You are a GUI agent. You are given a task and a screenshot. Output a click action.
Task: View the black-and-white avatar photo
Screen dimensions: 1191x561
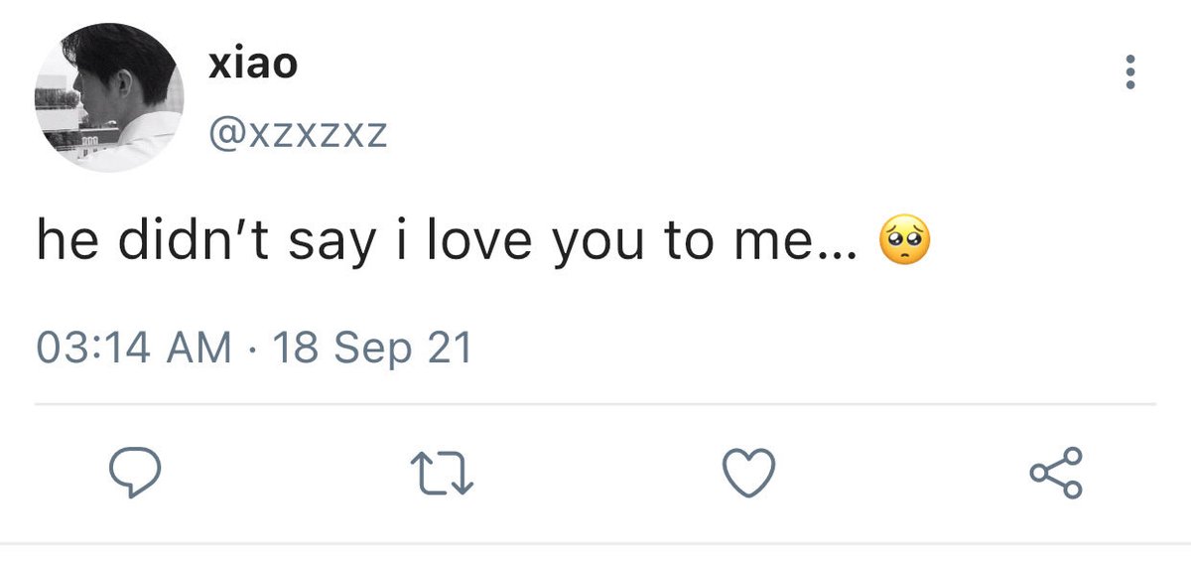click(x=110, y=97)
